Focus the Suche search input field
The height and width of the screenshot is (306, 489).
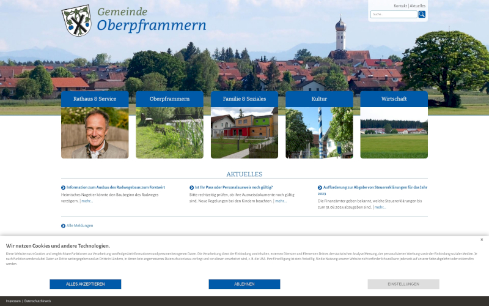(394, 14)
